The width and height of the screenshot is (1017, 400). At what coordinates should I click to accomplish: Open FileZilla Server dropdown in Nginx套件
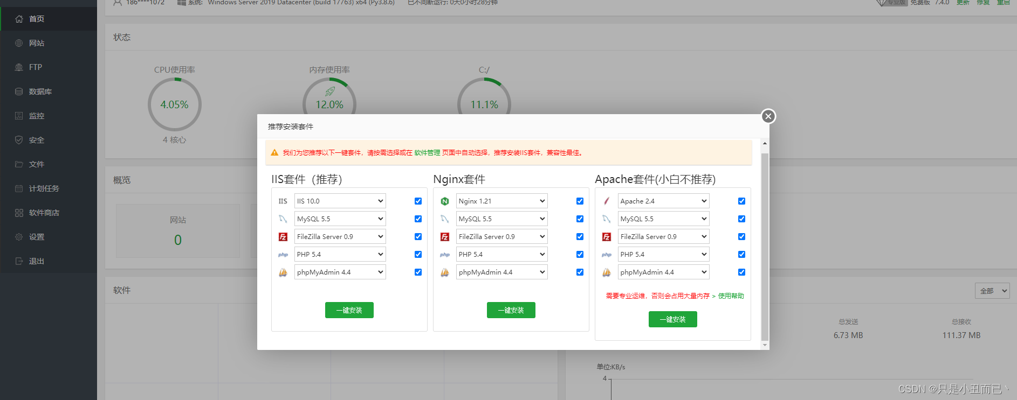click(x=502, y=237)
